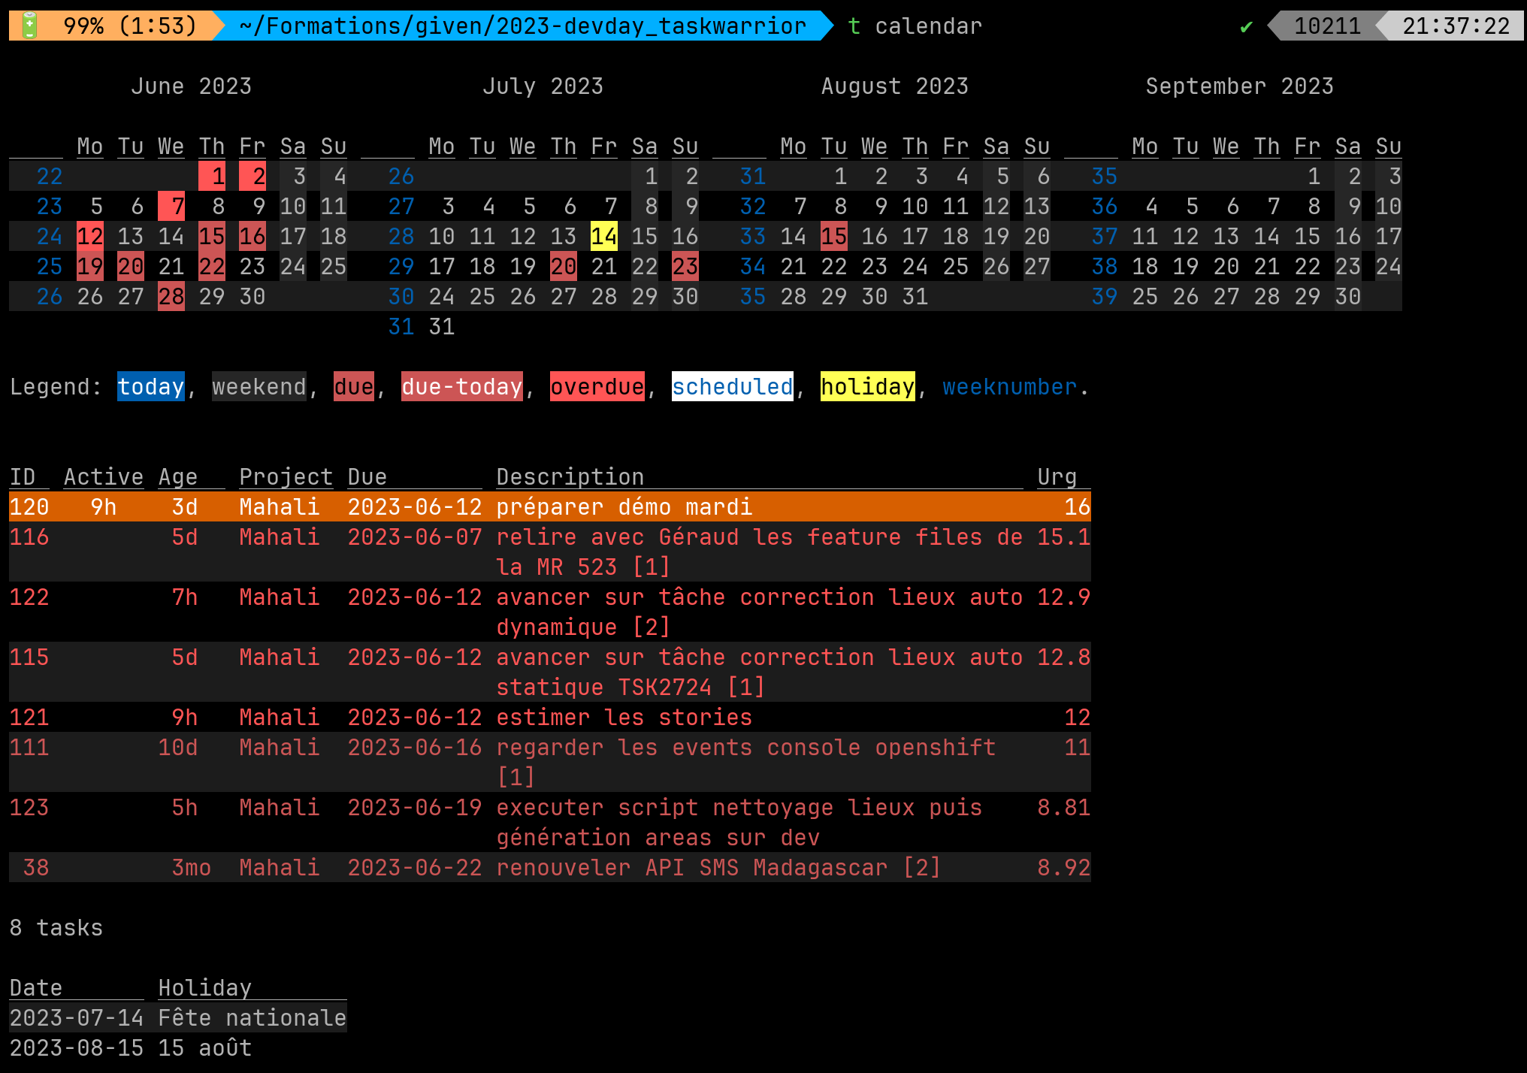Click the Description column header
The image size is (1527, 1073).
click(570, 476)
